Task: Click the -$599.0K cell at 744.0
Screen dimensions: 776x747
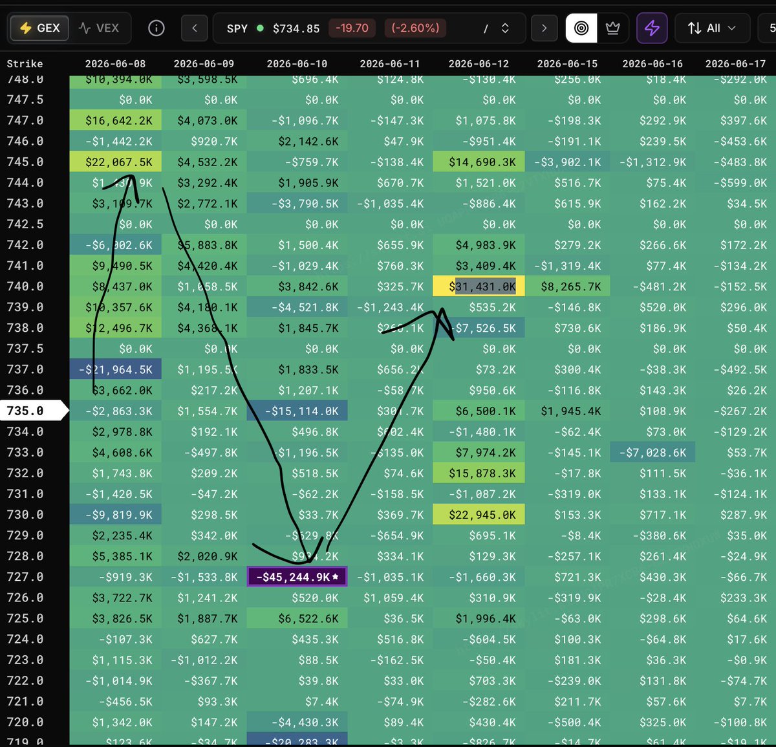Action: 735,183
